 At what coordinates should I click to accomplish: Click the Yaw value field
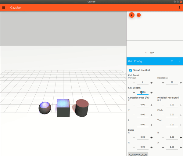point(172,125)
